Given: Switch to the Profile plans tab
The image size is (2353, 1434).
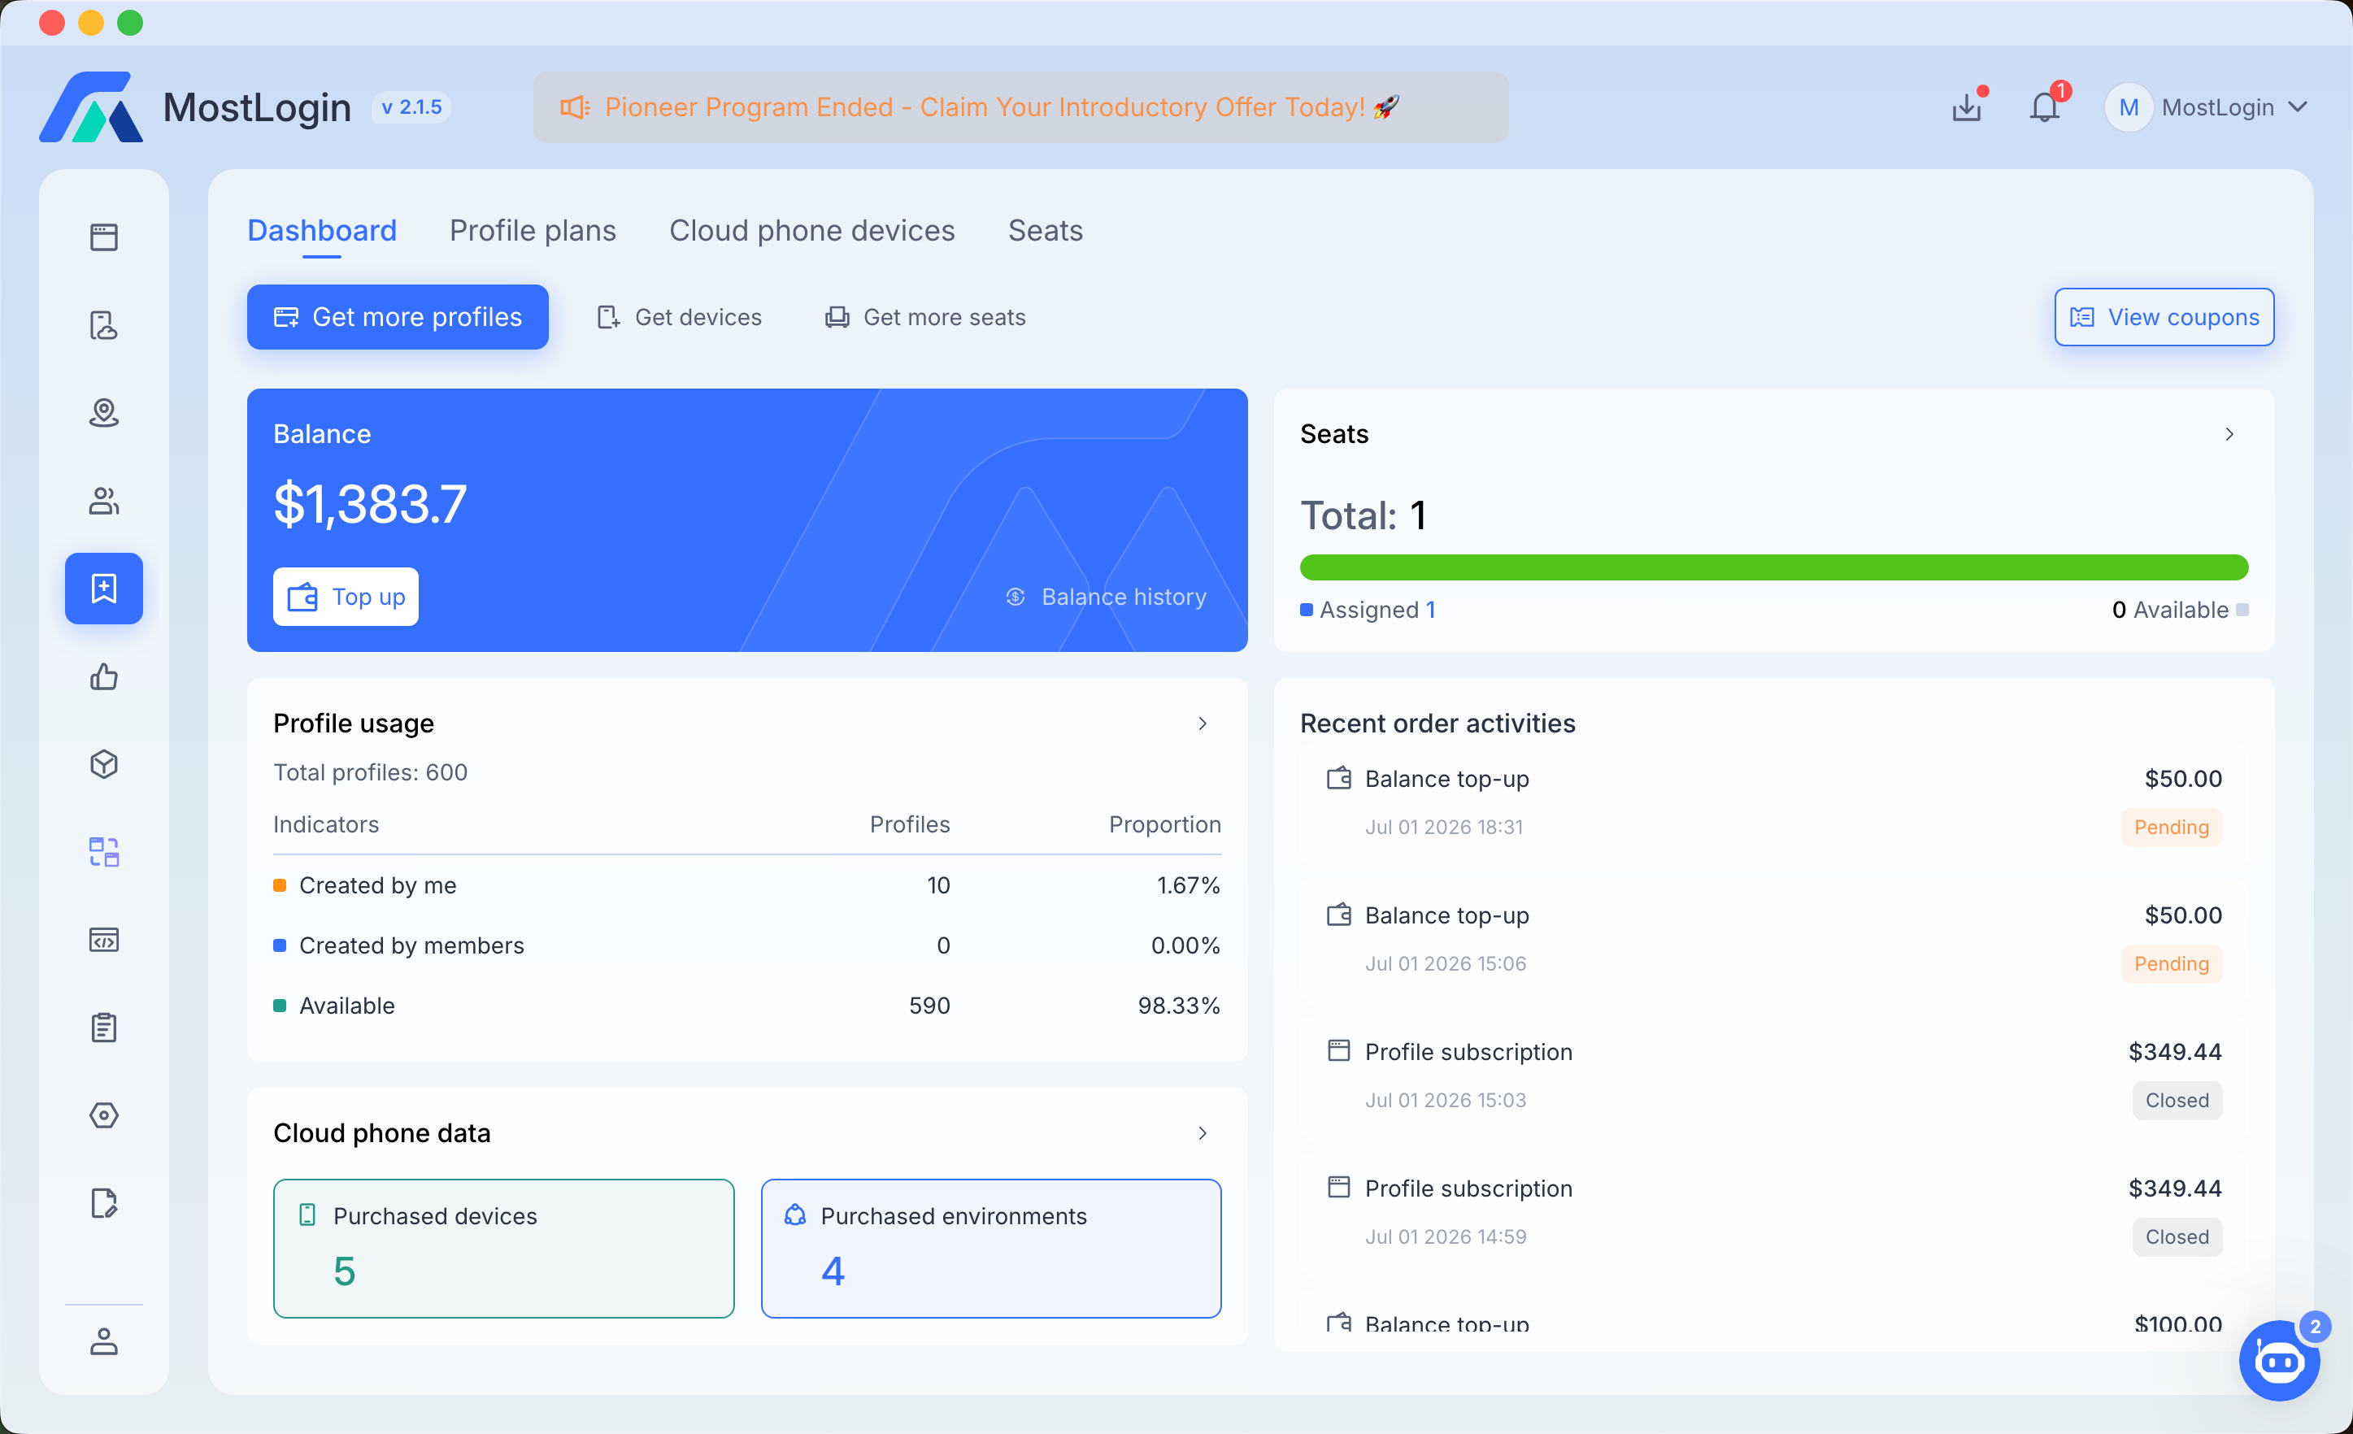Looking at the screenshot, I should tap(533, 230).
